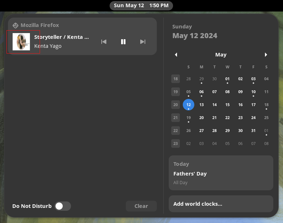283x223 pixels.
Task: Select May 09 in calendar
Action: tap(240, 92)
